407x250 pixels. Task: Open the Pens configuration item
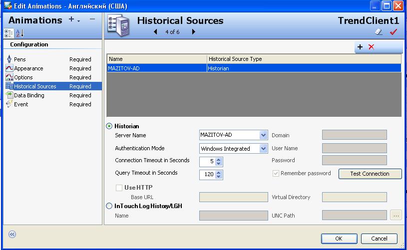tap(20, 59)
